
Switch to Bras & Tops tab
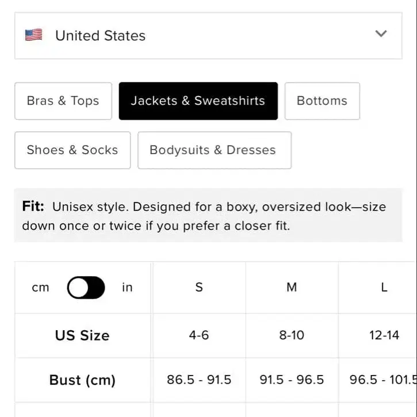[x=63, y=101]
